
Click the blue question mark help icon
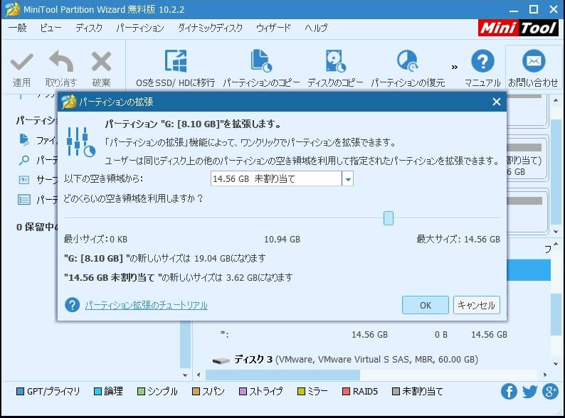[x=73, y=305]
